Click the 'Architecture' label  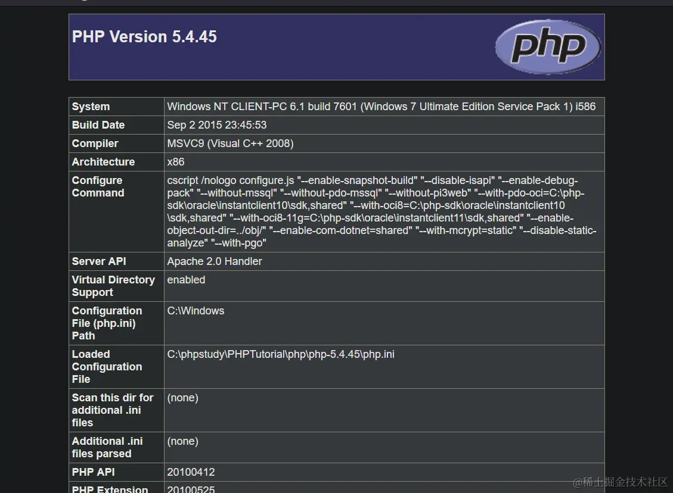(x=103, y=161)
